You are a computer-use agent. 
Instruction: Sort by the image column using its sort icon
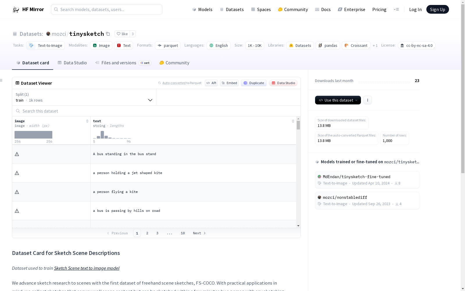pos(87,121)
